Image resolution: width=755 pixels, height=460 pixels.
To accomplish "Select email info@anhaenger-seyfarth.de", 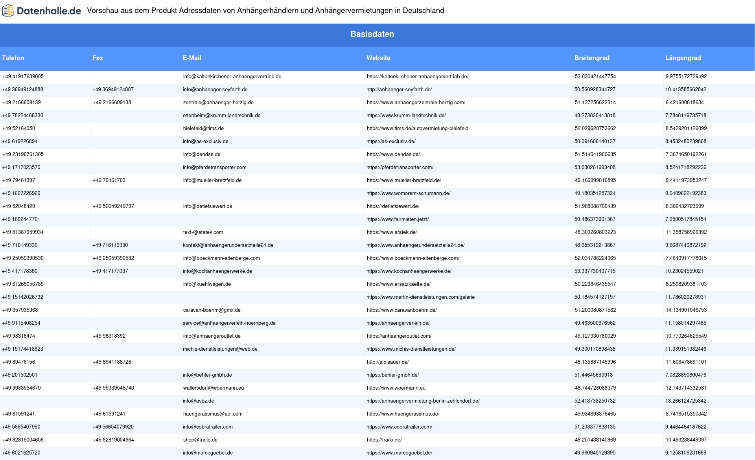I will pyautogui.click(x=215, y=90).
